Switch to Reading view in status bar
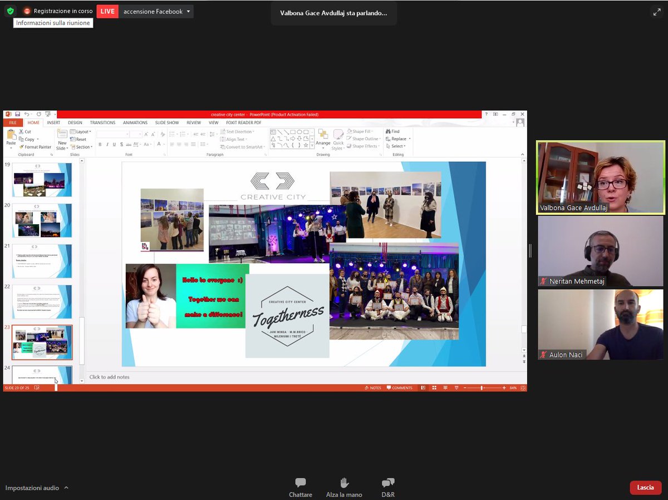 444,388
